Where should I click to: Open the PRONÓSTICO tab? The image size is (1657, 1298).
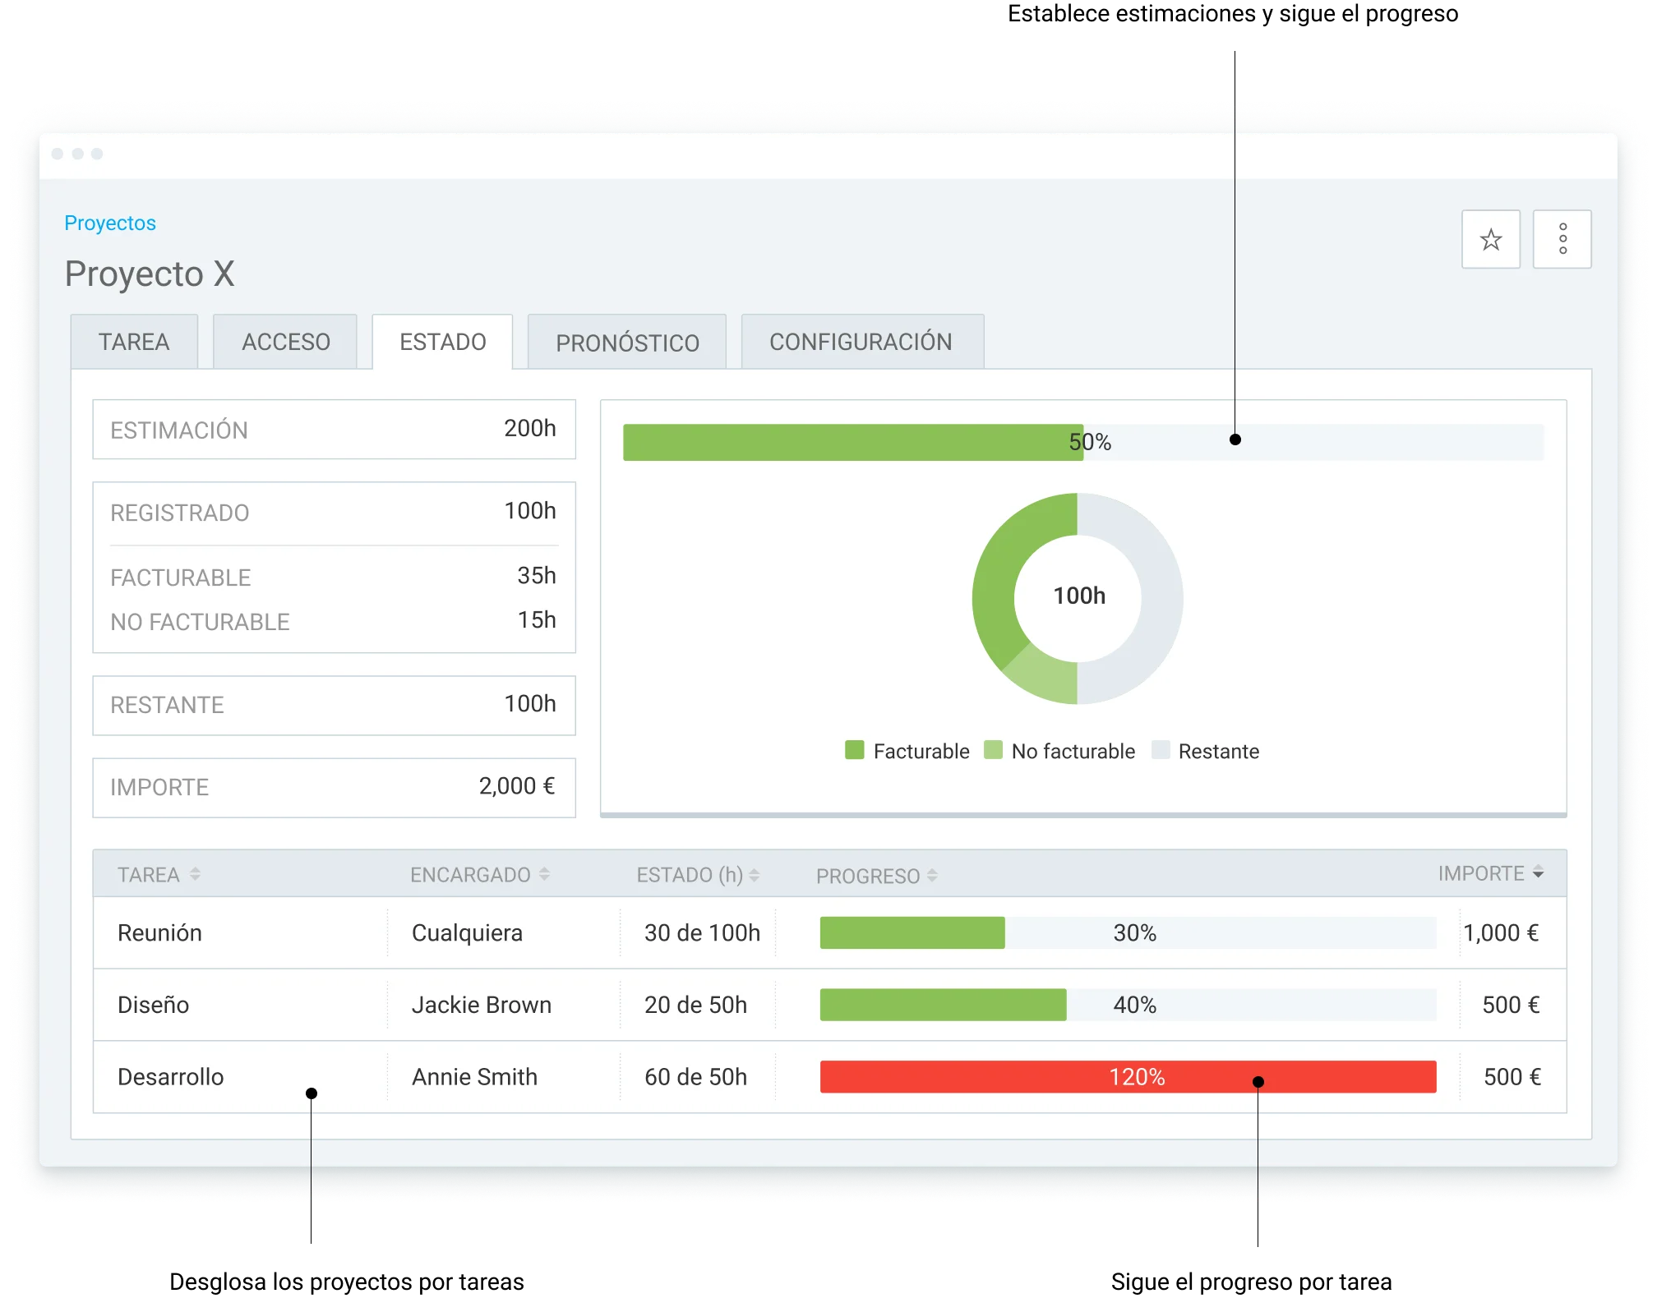(627, 342)
